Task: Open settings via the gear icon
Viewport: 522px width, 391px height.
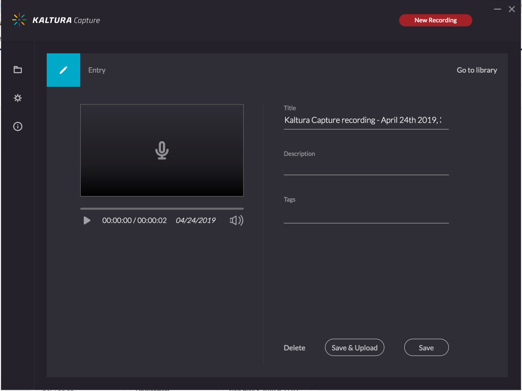Action: tap(18, 98)
